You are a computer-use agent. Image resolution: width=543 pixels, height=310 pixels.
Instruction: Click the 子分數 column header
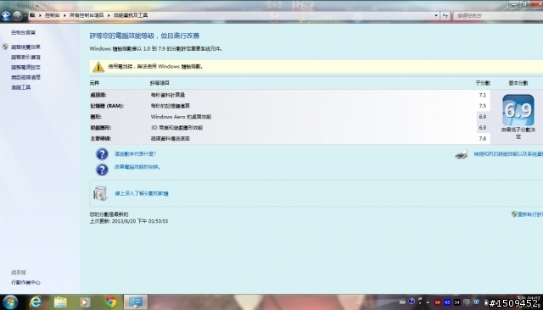(483, 83)
